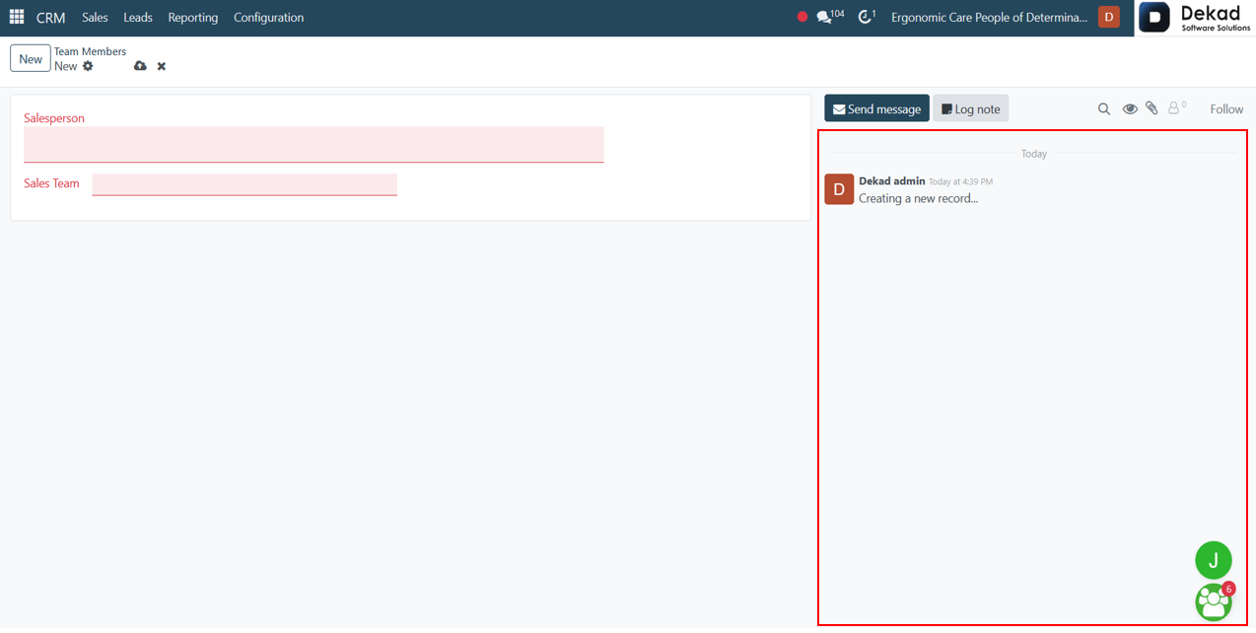This screenshot has height=633, width=1256.
Task: Click the New record button
Action: (x=31, y=59)
